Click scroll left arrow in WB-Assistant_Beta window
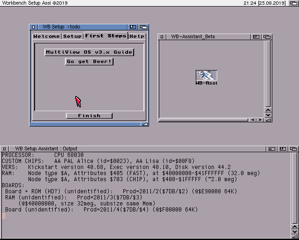 [x=253, y=120]
